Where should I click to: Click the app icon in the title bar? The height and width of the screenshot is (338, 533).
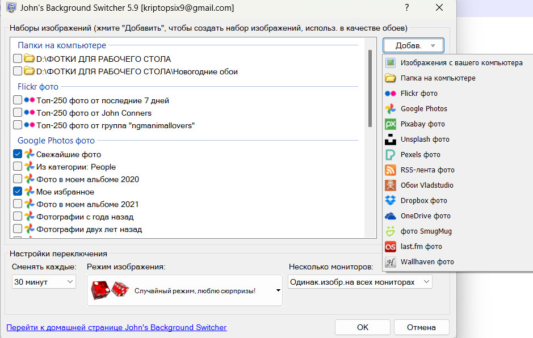pyautogui.click(x=11, y=7)
